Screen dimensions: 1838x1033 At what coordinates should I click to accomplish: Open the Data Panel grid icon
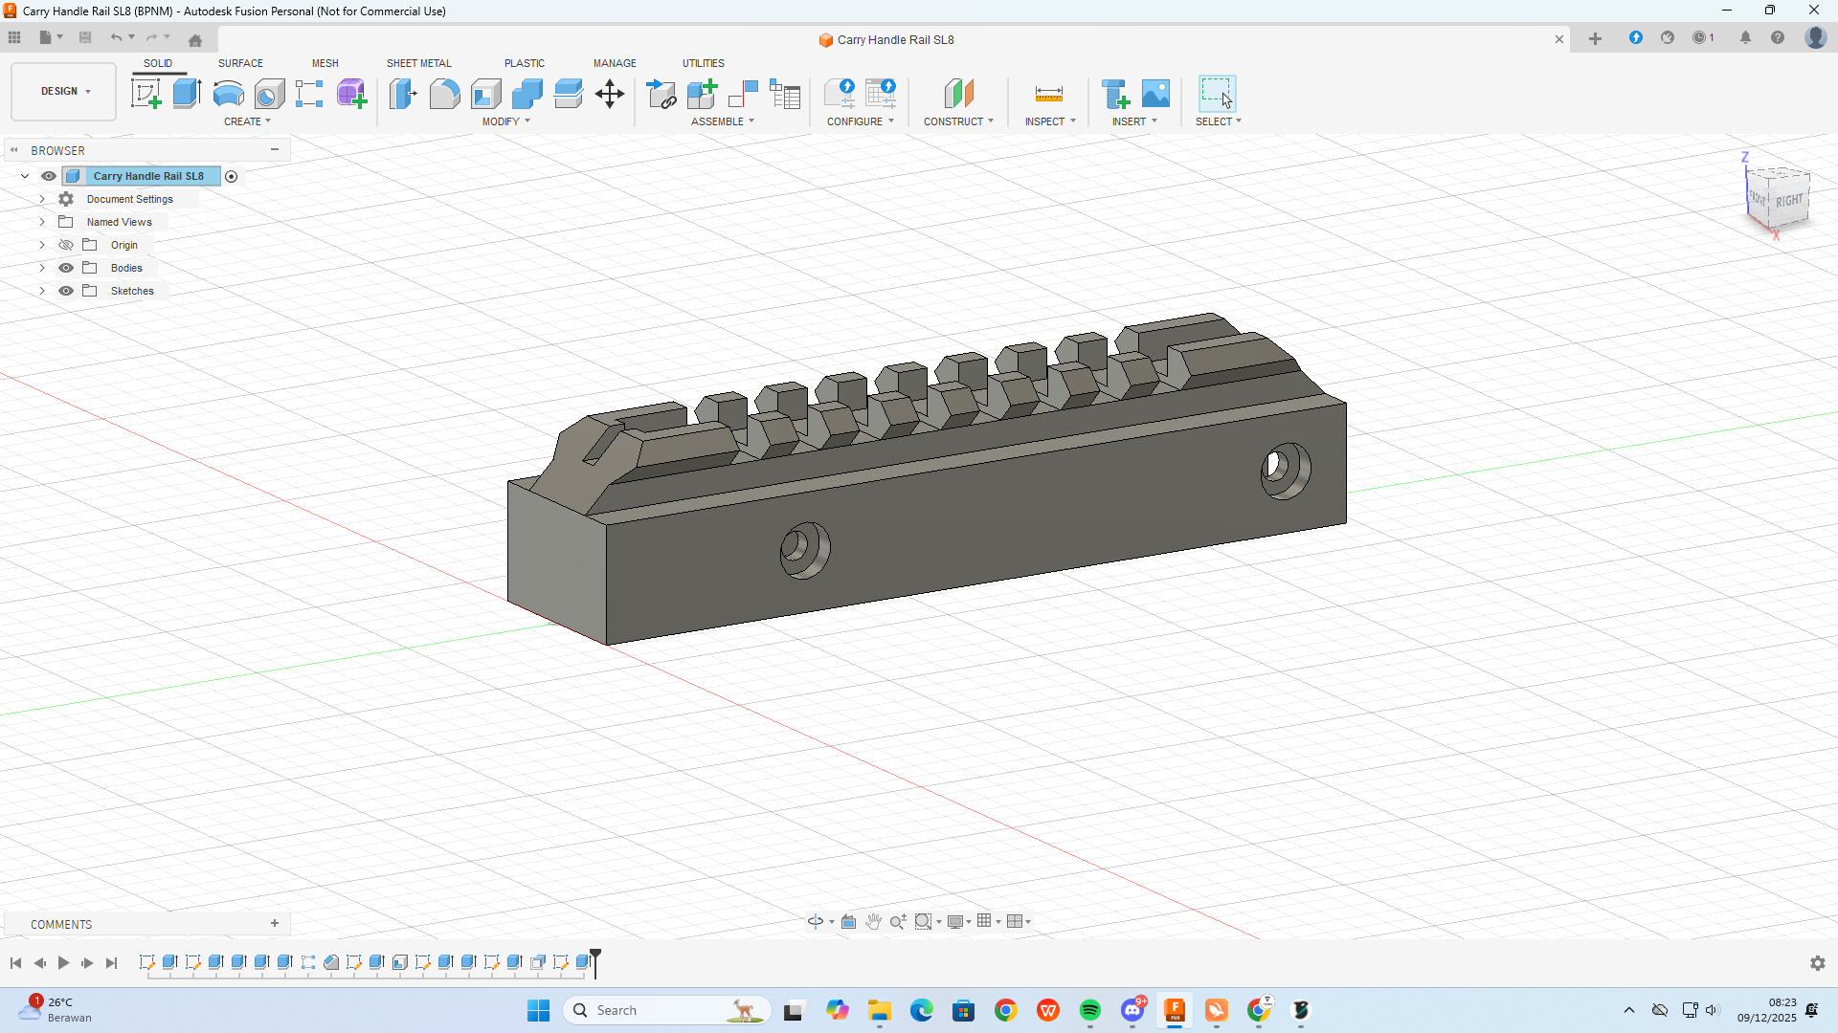pyautogui.click(x=14, y=37)
